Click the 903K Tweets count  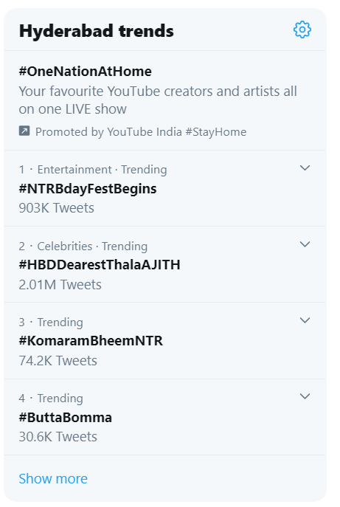tap(57, 208)
